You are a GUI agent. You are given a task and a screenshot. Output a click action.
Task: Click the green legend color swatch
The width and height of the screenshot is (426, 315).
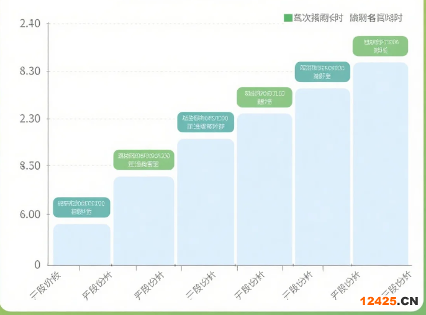pyautogui.click(x=288, y=18)
